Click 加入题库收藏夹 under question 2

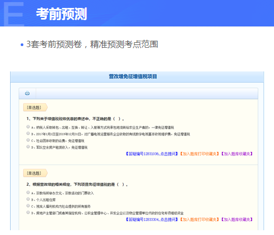click(237, 220)
